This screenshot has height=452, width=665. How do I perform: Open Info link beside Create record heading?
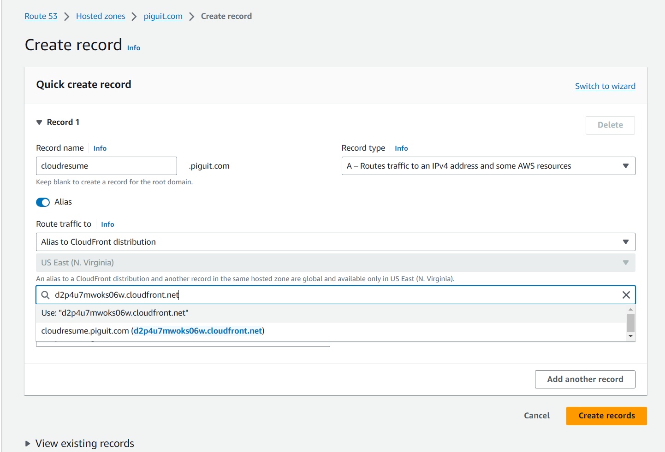tap(134, 48)
